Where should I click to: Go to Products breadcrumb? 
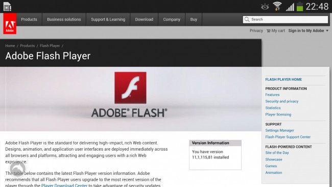[27, 46]
